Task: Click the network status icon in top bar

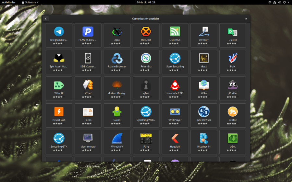Action: coord(274,2)
